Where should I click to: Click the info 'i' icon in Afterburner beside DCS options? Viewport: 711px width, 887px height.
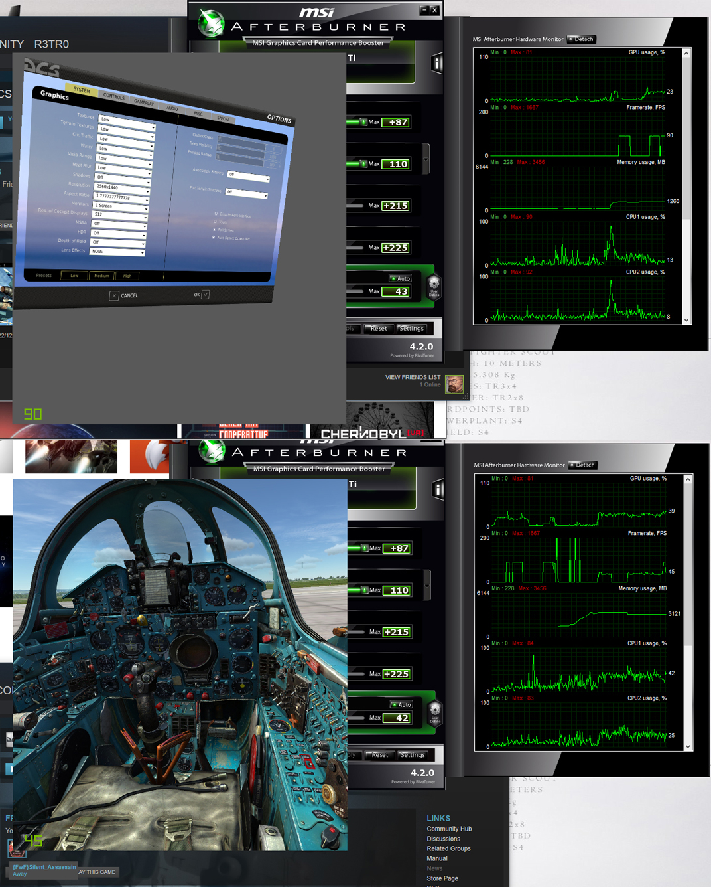(x=437, y=64)
